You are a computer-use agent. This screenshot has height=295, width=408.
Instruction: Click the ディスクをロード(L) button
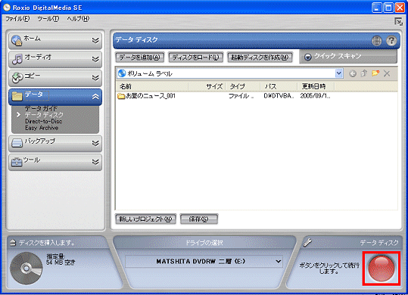point(195,57)
